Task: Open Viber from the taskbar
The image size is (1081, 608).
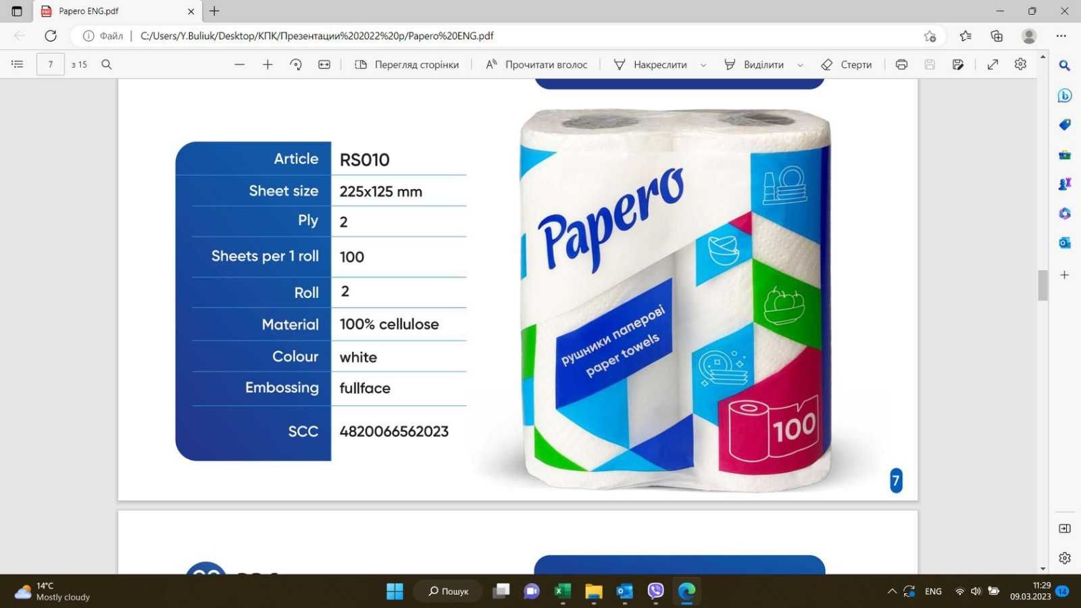Action: [x=655, y=591]
